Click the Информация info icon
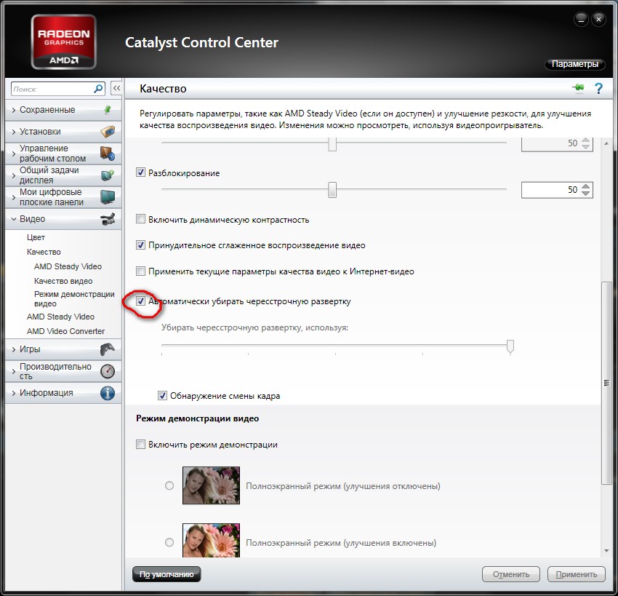The height and width of the screenshot is (596, 618). click(x=107, y=393)
